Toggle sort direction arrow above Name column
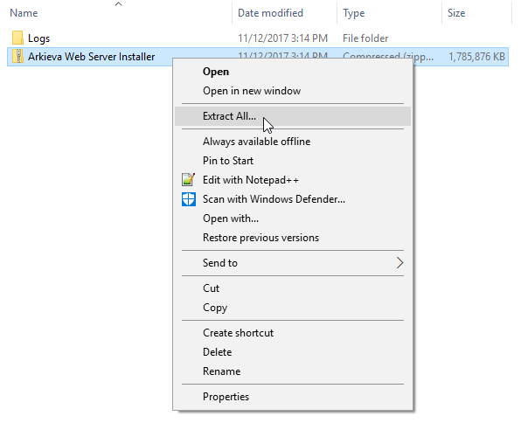Image resolution: width=521 pixels, height=423 pixels. [x=118, y=4]
